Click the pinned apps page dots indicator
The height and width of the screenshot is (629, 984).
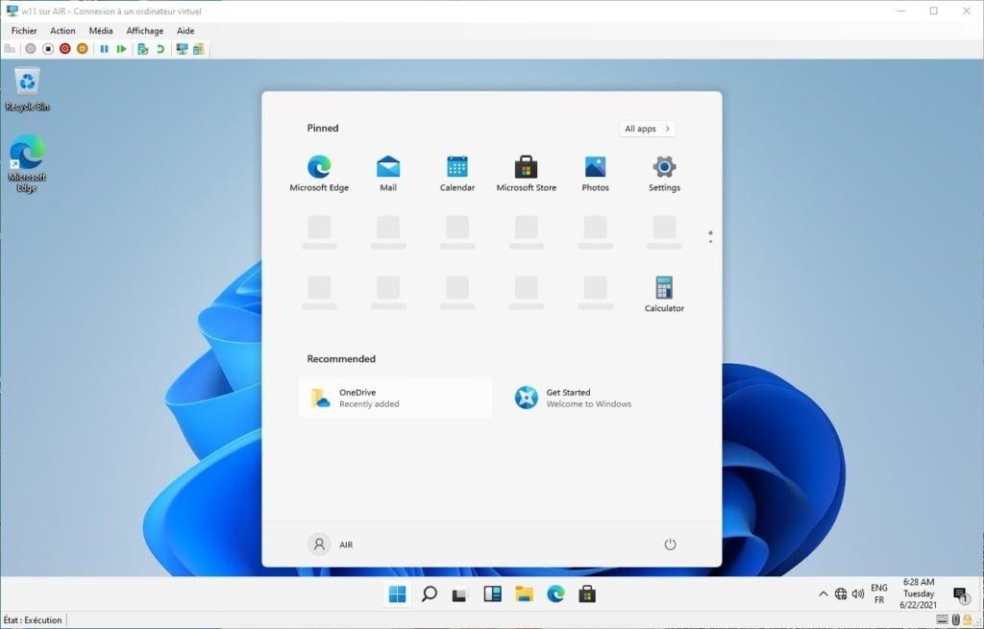pos(710,236)
